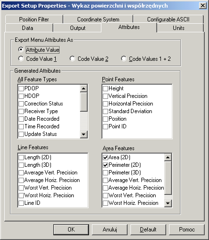Switch to the Coordinate System tab
Image resolution: width=209 pixels, height=240 pixels.
coord(98,19)
